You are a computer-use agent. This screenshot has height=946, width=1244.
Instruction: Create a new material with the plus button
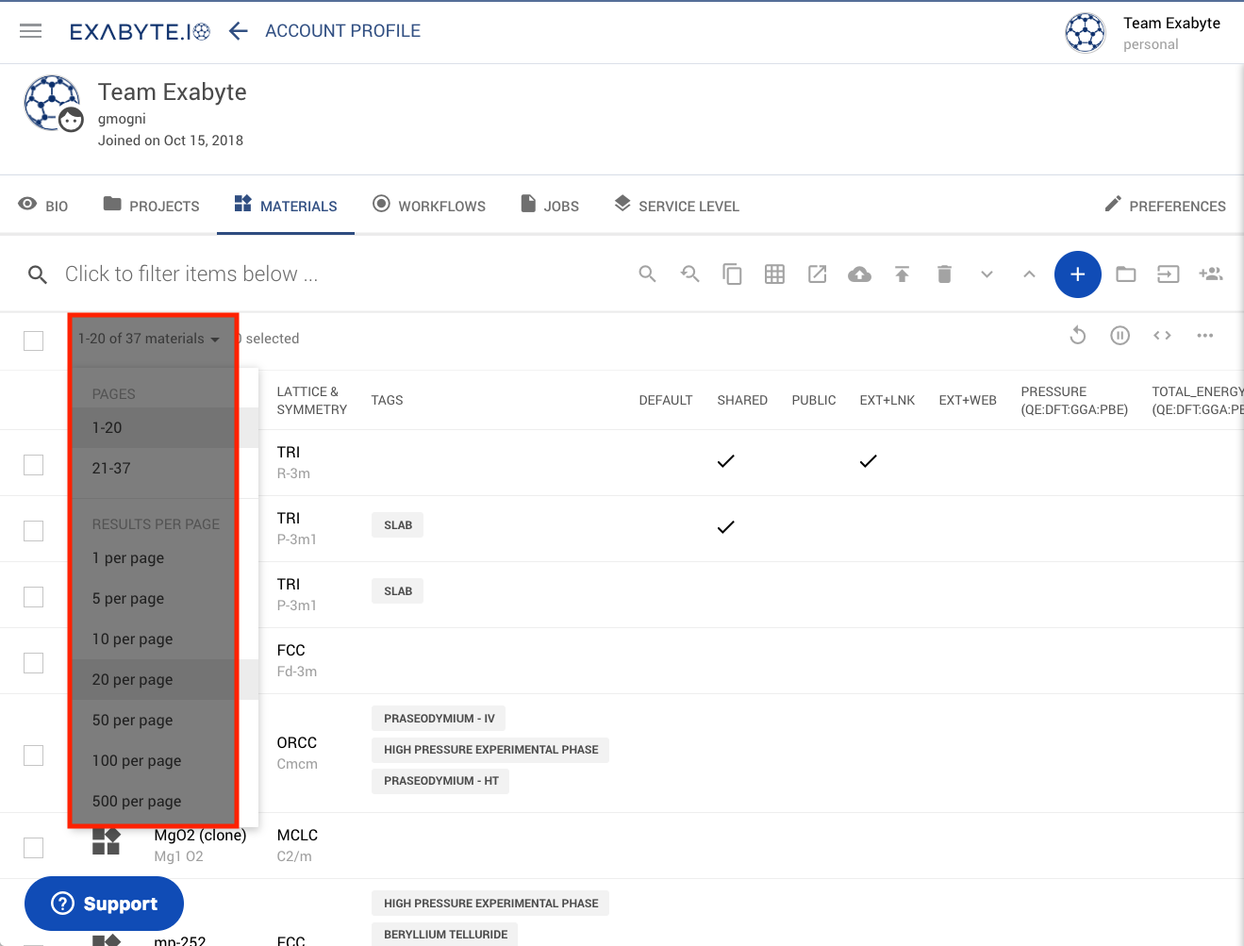coord(1078,274)
